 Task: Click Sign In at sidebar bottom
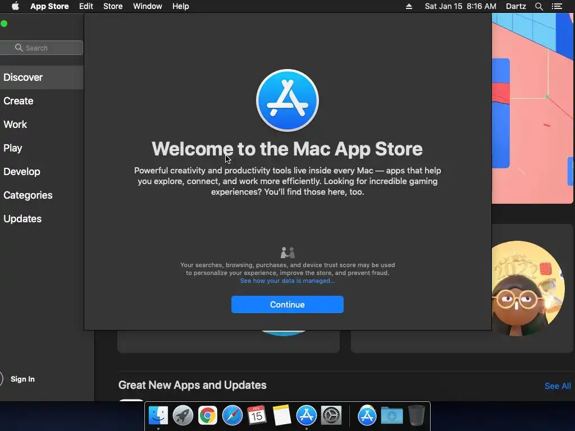click(22, 379)
